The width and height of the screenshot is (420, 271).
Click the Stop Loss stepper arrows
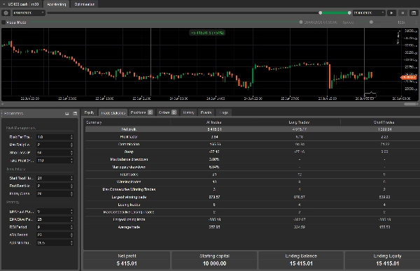coord(71,153)
